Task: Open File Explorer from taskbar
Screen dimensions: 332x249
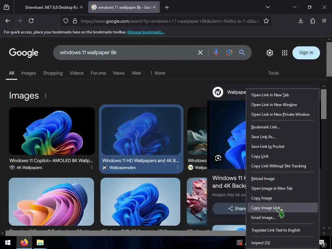Action: click(40, 243)
